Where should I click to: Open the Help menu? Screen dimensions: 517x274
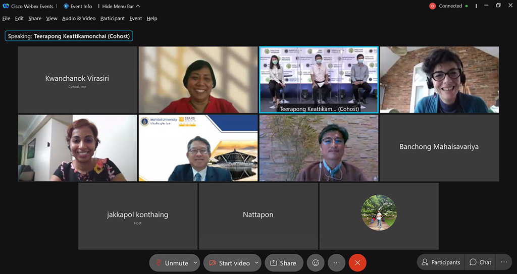click(151, 18)
